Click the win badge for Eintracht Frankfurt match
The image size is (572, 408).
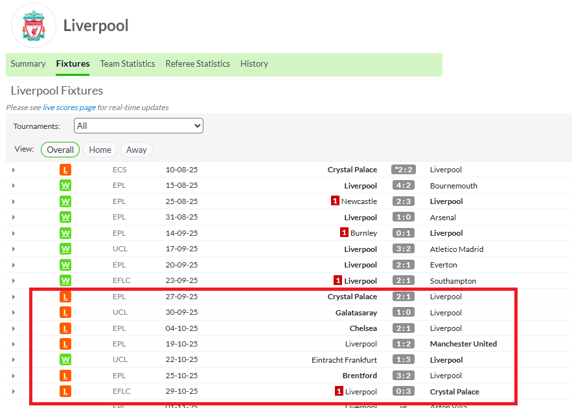click(65, 360)
